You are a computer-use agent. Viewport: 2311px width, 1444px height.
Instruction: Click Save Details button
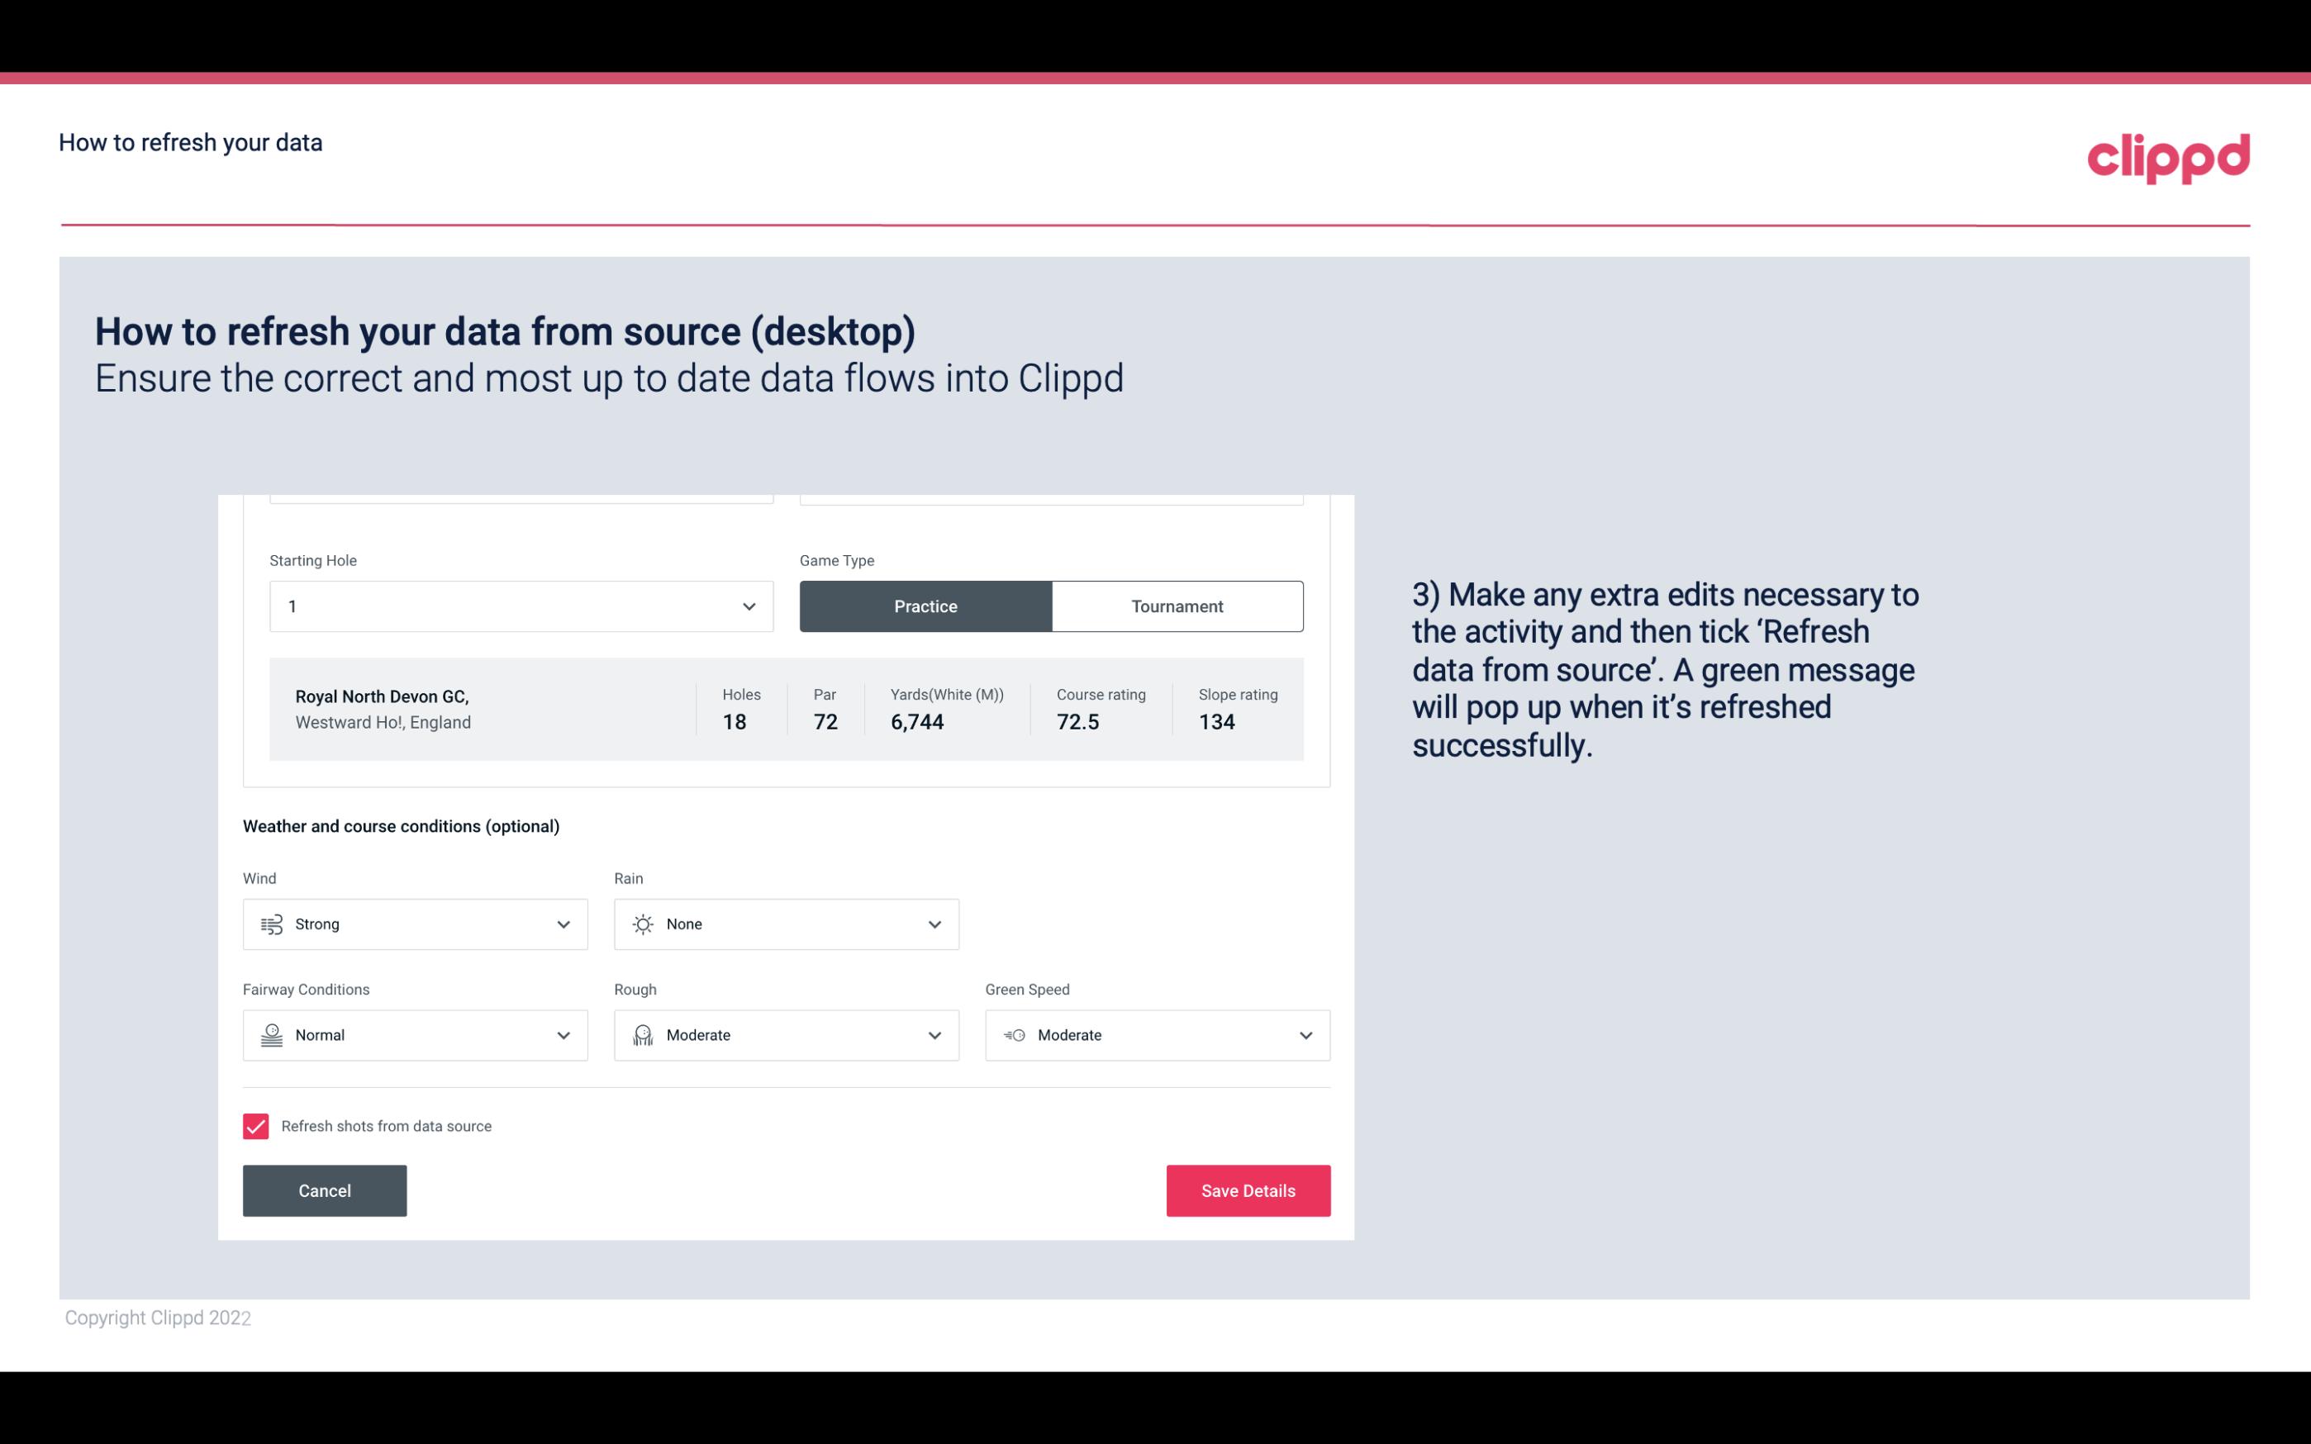tap(1248, 1191)
